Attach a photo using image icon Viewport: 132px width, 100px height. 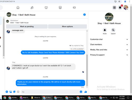pos(11,92)
